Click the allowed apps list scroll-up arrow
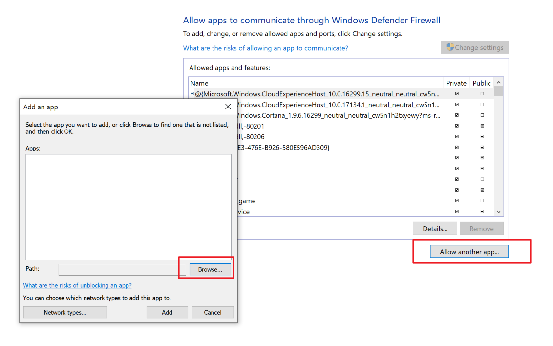This screenshot has width=553, height=346. point(499,83)
